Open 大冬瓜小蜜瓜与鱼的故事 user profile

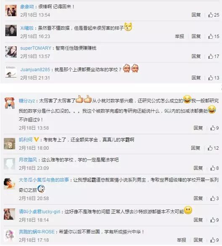[44, 180]
